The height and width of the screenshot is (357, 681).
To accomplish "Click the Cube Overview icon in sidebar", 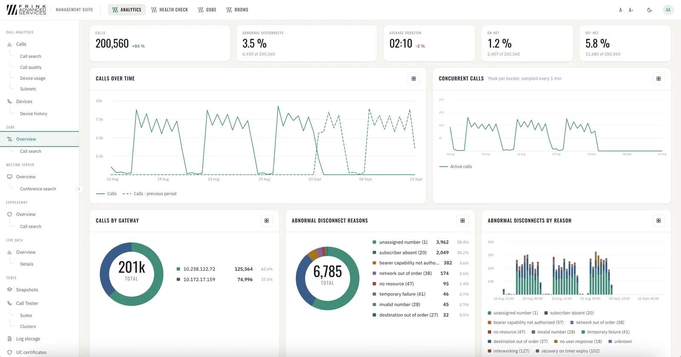I will point(9,139).
